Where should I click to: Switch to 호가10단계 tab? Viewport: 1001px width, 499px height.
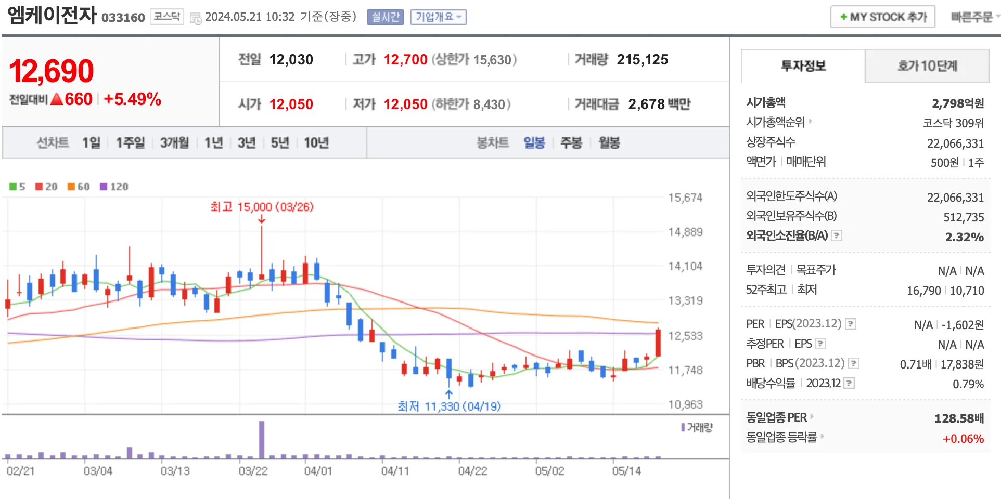927,66
